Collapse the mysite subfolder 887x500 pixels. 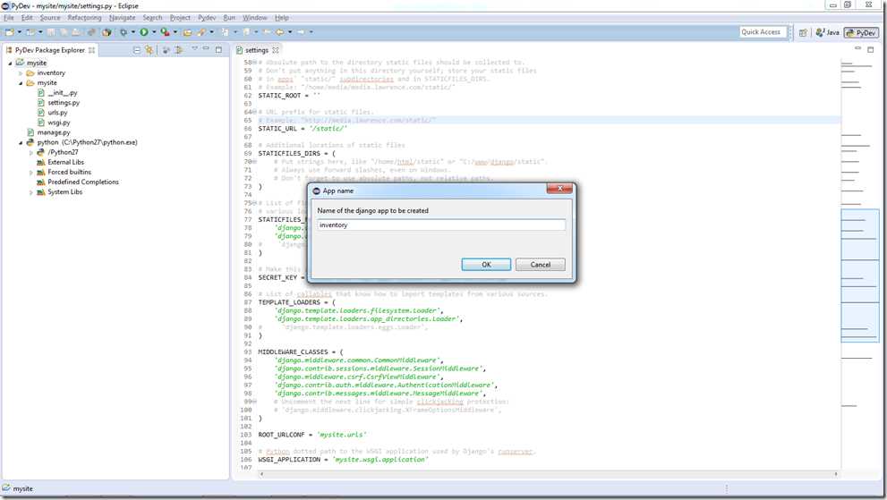click(x=21, y=83)
